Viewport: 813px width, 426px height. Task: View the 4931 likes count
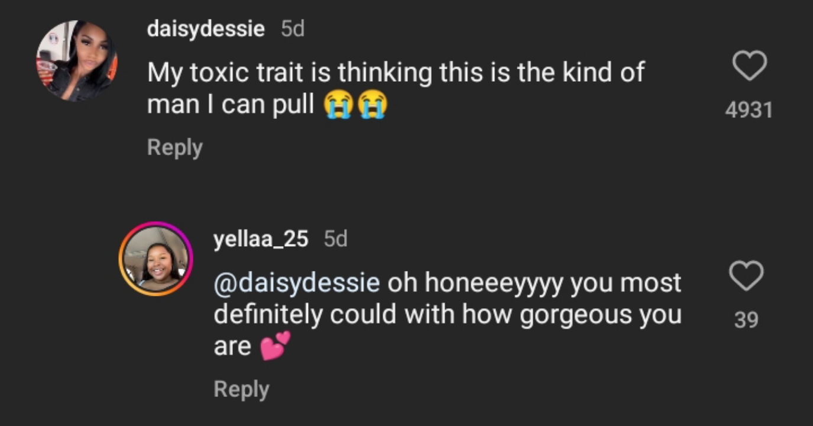[x=749, y=110]
